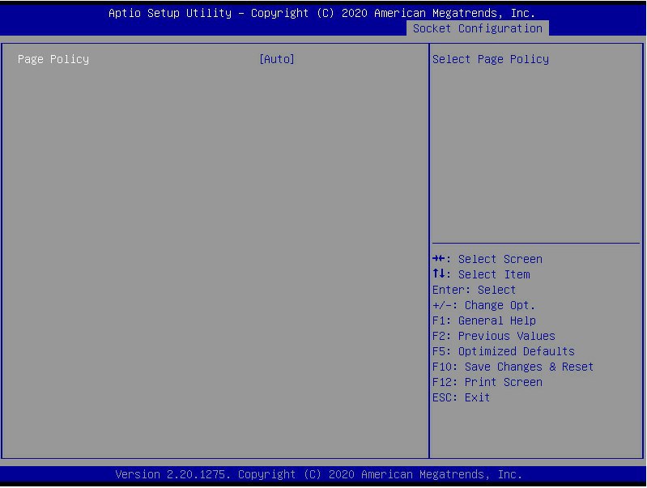The height and width of the screenshot is (488, 647).
Task: Click the 'Select Item' key hint
Action: click(x=481, y=274)
